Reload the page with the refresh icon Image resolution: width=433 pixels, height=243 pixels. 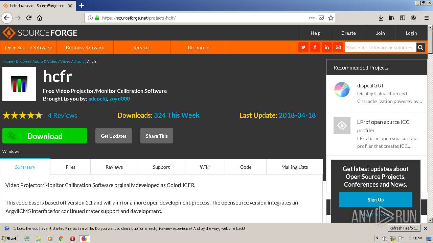click(29, 18)
